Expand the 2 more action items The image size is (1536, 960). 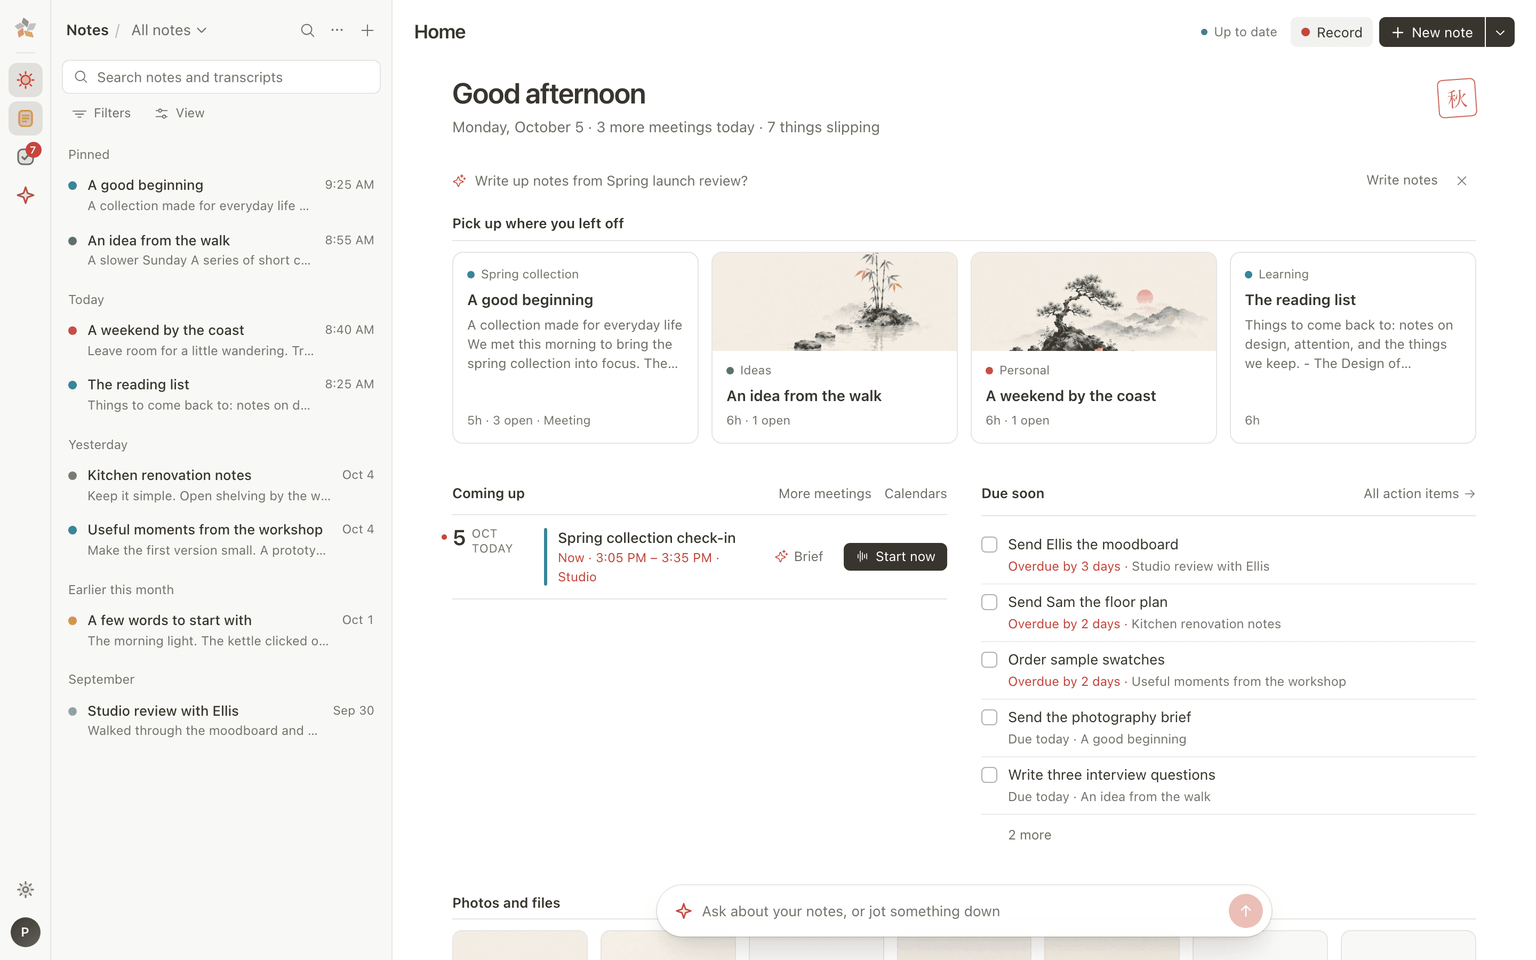tap(1029, 835)
